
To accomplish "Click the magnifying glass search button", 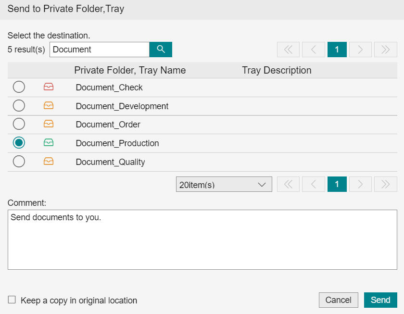I will click(x=161, y=50).
